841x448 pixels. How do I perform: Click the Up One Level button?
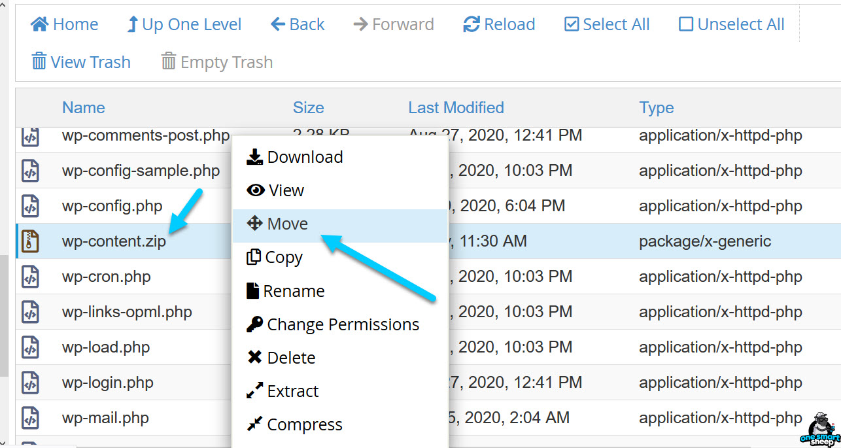(184, 24)
